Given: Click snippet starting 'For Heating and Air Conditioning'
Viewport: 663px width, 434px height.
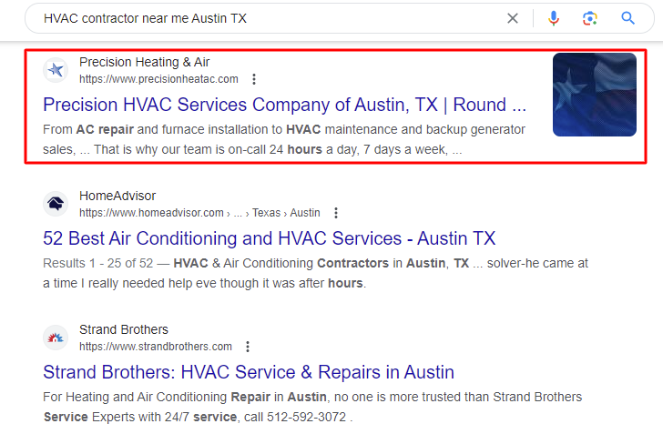Looking at the screenshot, I should 312,407.
